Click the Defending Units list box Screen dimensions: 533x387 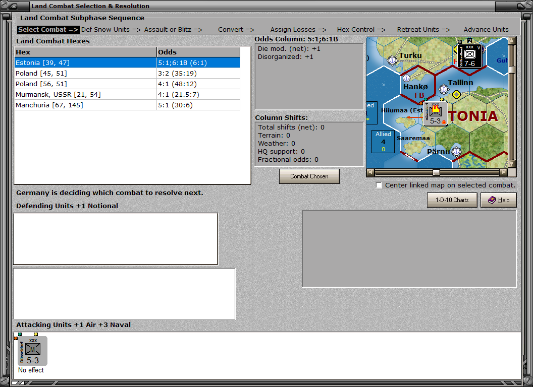click(116, 239)
